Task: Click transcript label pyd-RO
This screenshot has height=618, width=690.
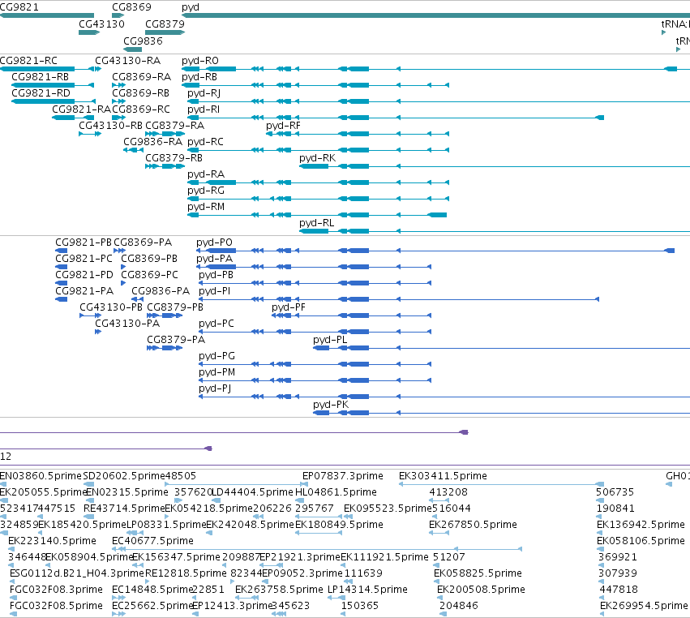Action: (200, 60)
